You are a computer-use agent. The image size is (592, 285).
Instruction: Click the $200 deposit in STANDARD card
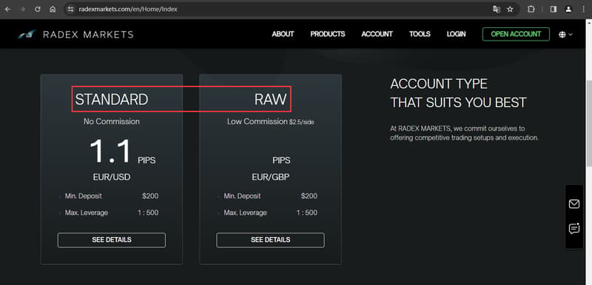tap(150, 196)
